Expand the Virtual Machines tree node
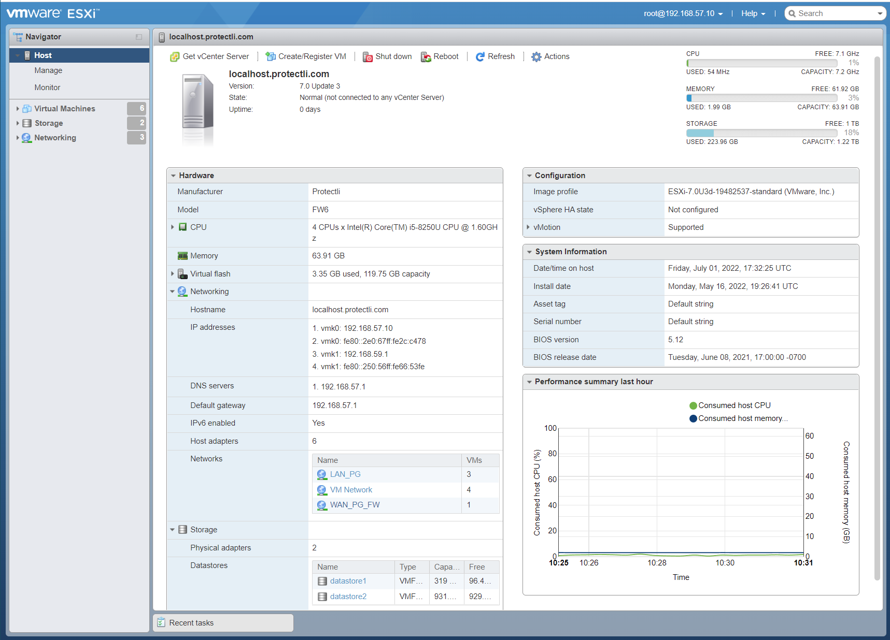Image resolution: width=890 pixels, height=640 pixels. [x=18, y=109]
